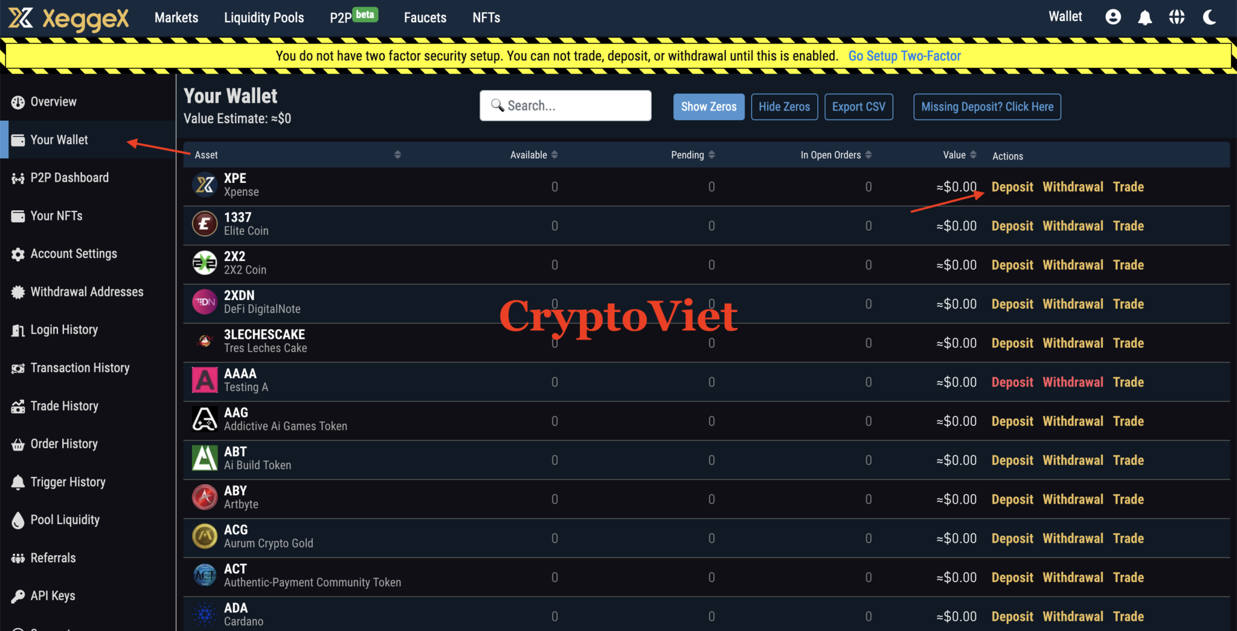The height and width of the screenshot is (631, 1237).
Task: Open Withdrawal Addresses in sidebar
Action: pos(86,292)
